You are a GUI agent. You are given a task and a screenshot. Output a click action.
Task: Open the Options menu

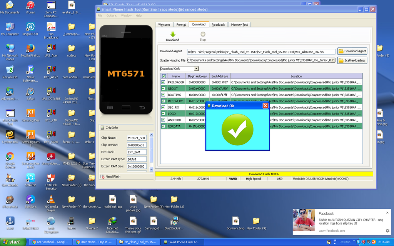pyautogui.click(x=112, y=16)
